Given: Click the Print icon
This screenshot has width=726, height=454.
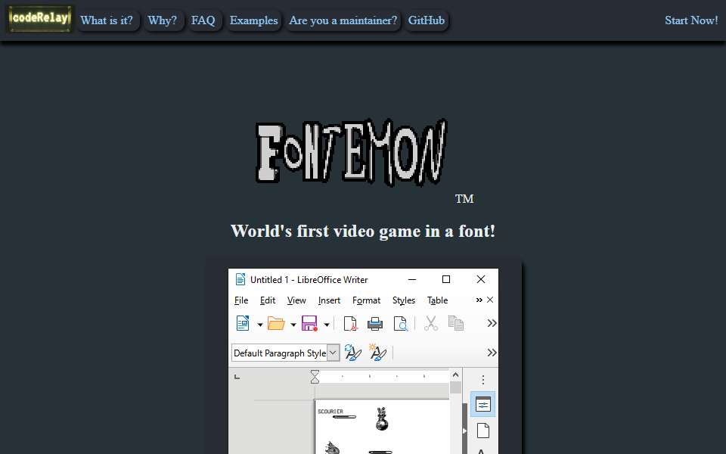Looking at the screenshot, I should click(x=375, y=323).
